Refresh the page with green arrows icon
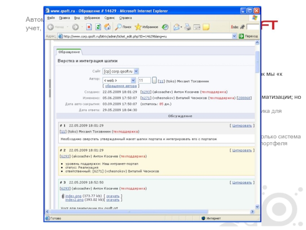Screen dimensions: 306x230 98,27
